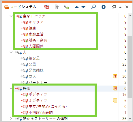This screenshot has height=122, width=133.
Task: Click the undock window icon
Action: (114, 7)
